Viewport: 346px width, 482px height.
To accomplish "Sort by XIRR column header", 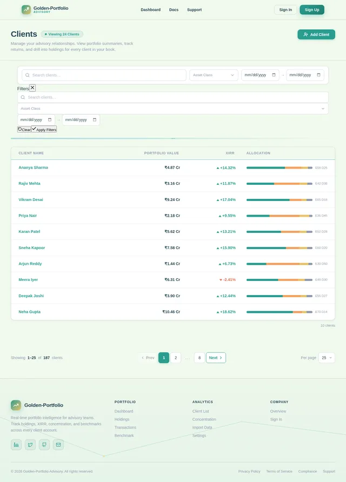I will [230, 153].
